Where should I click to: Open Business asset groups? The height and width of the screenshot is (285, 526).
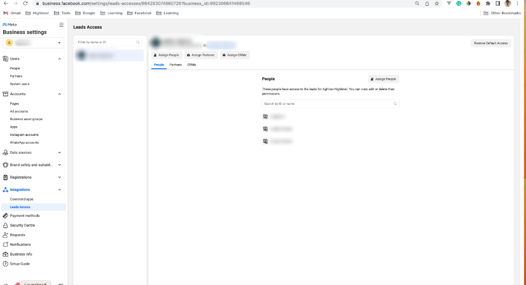[x=26, y=119]
